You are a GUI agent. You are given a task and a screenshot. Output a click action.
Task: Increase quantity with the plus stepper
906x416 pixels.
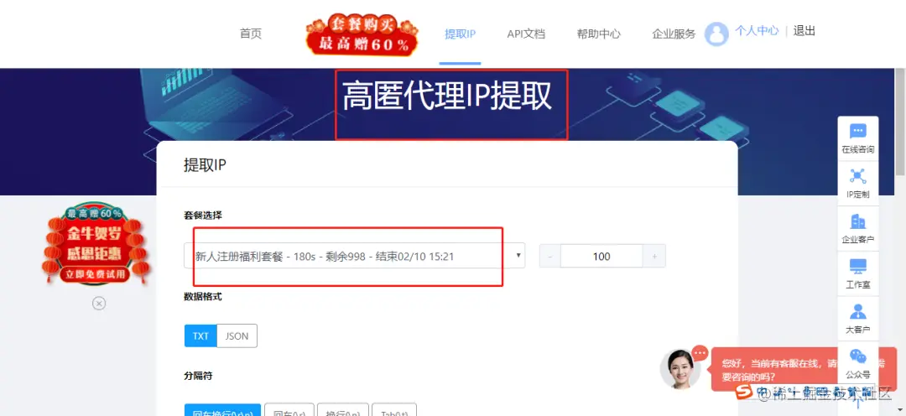coord(654,256)
